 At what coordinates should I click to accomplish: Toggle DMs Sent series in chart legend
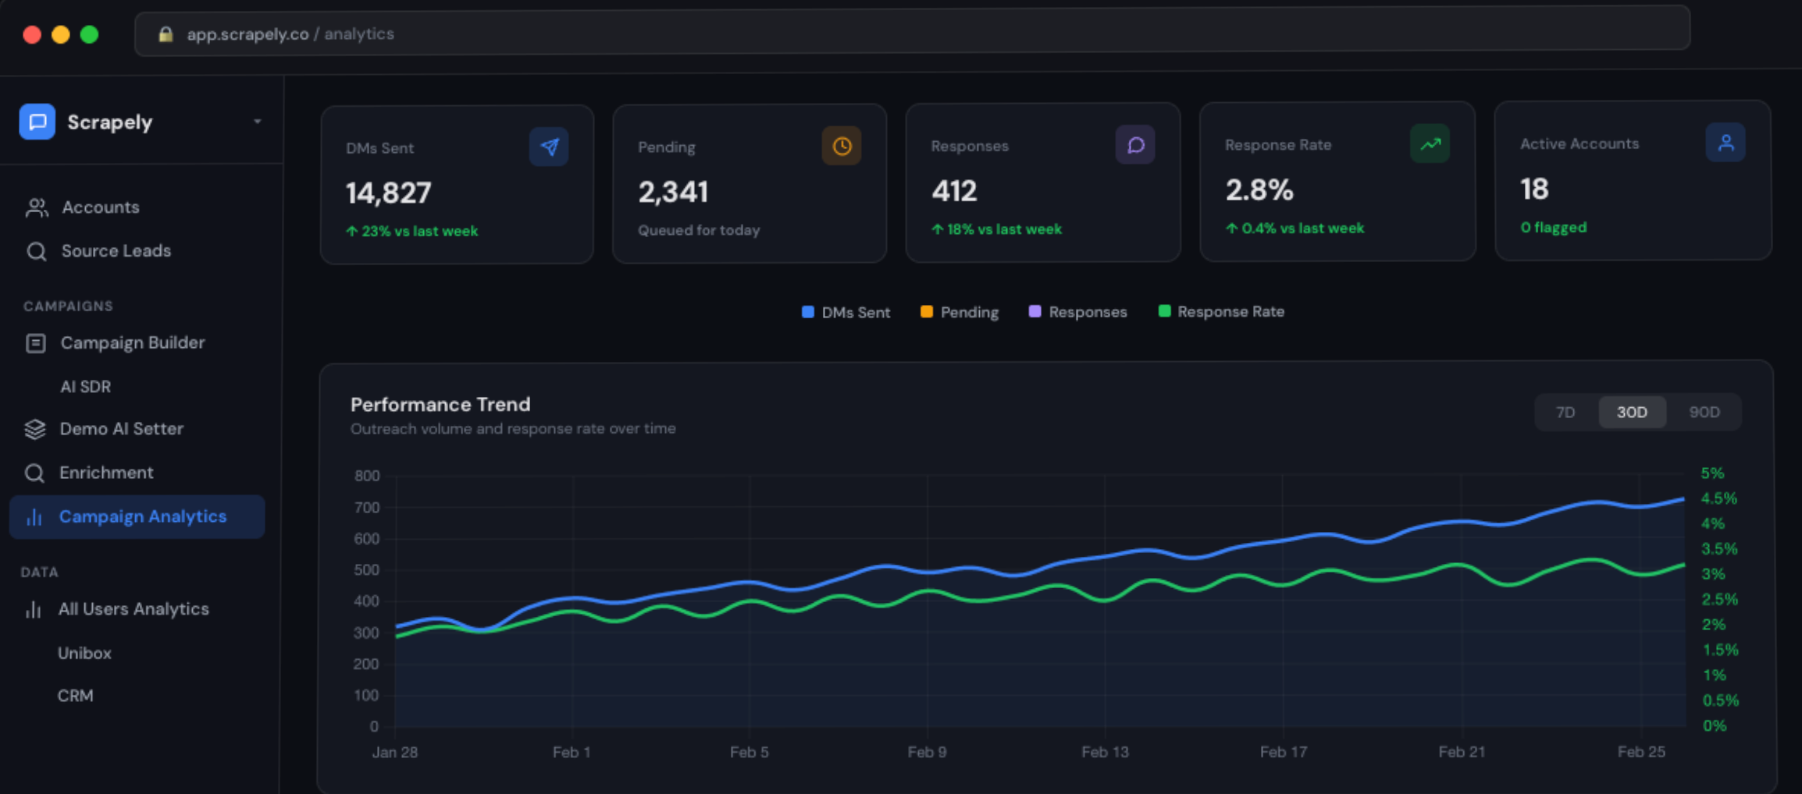coord(846,312)
